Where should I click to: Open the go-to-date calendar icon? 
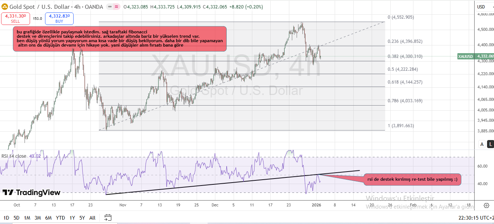(108, 217)
